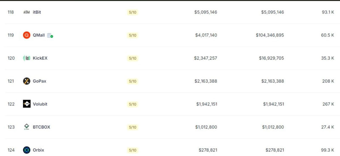Screen dimensions: 340x156
Task: Open the Volubit exchange link
Action: (40, 104)
